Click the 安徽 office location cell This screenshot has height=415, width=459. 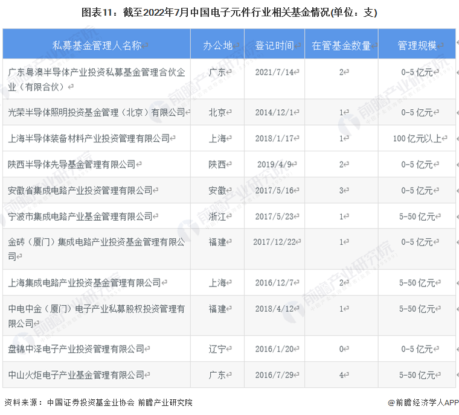click(217, 191)
